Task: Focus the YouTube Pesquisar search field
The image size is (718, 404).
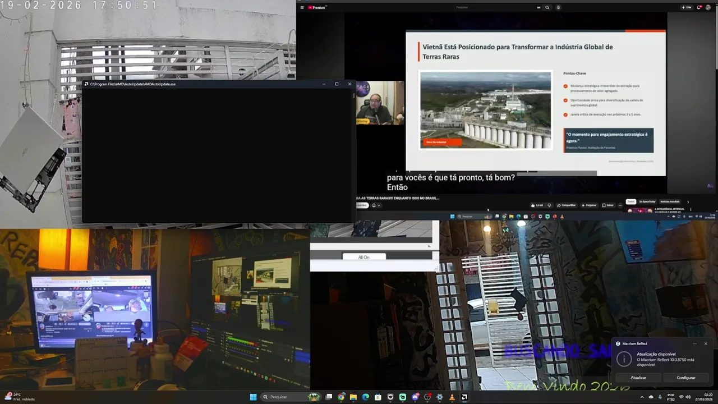Action: [495, 7]
